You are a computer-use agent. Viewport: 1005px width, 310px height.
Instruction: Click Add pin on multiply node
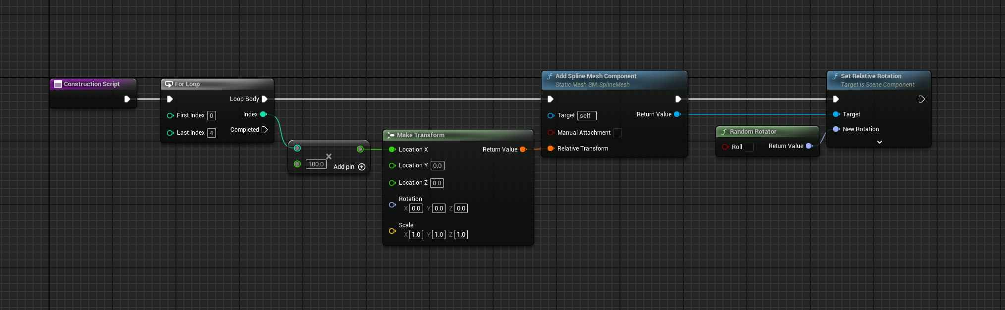pyautogui.click(x=349, y=167)
